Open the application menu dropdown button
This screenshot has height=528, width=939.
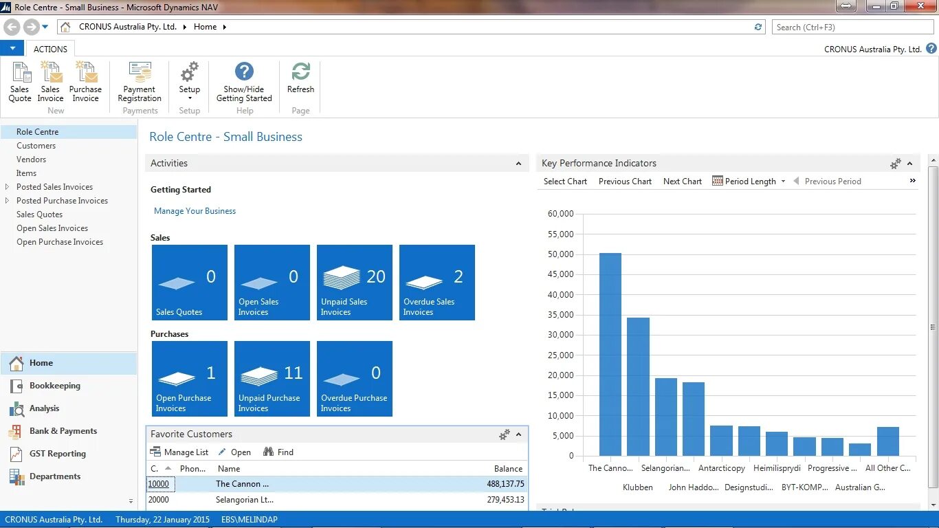12,48
